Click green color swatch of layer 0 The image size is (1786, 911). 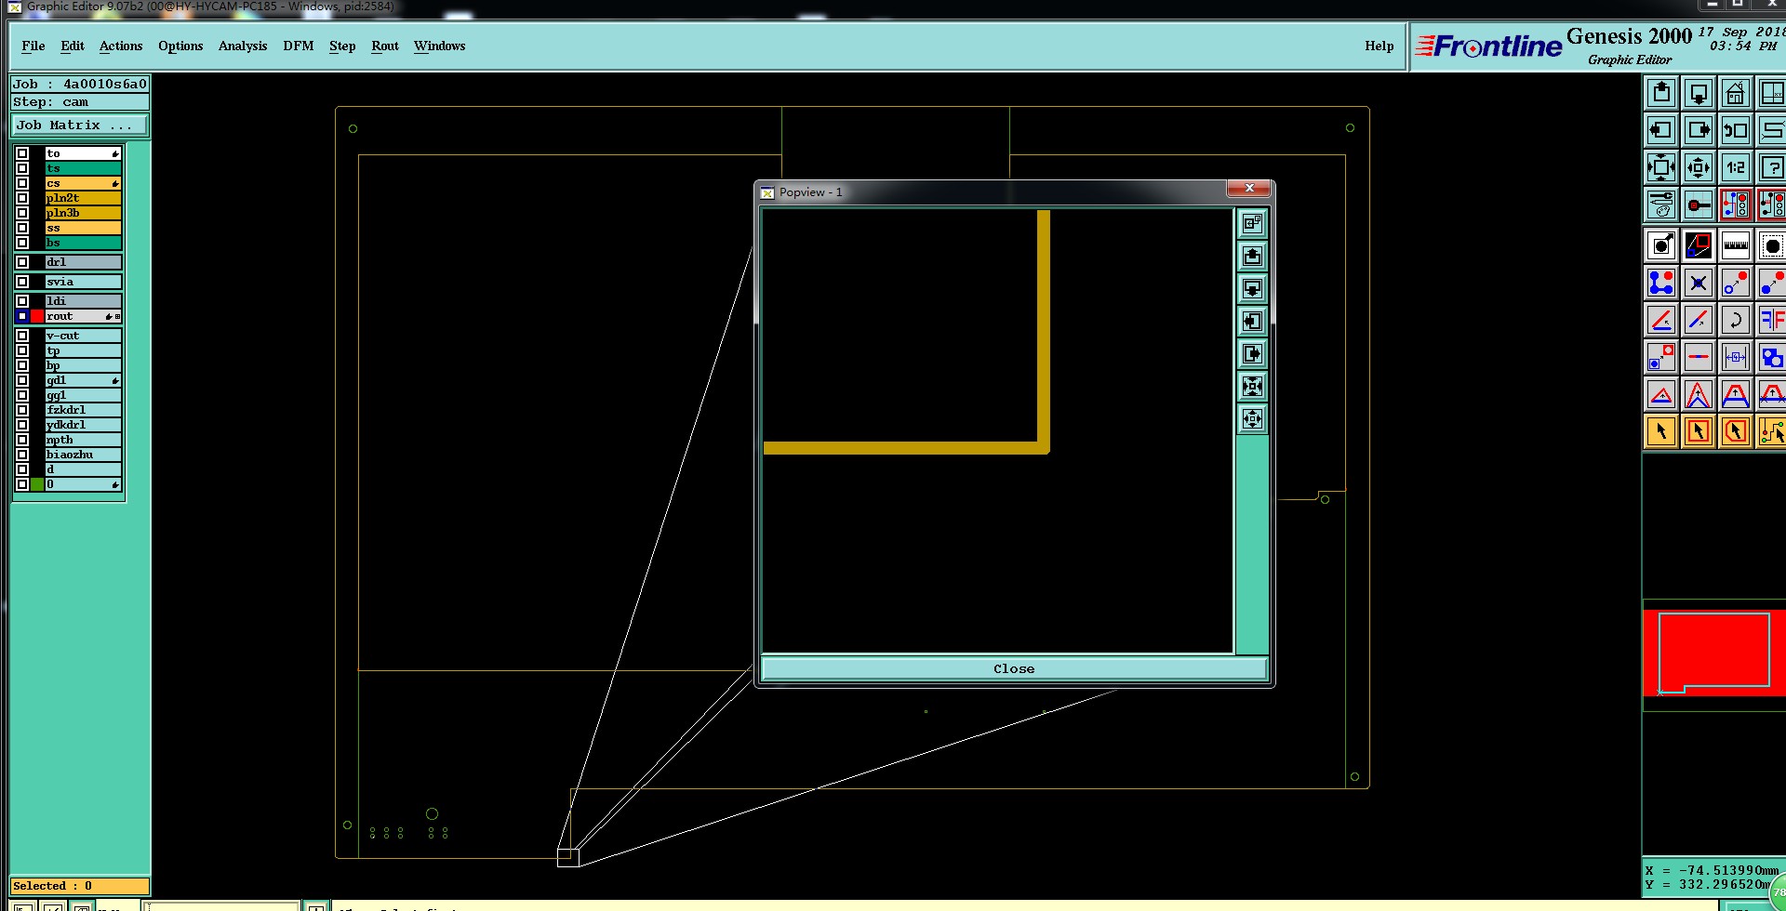coord(37,484)
